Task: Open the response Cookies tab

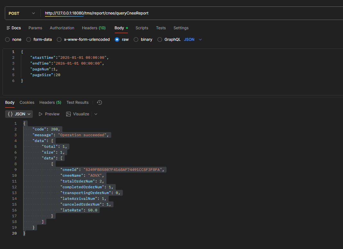Action: point(27,102)
